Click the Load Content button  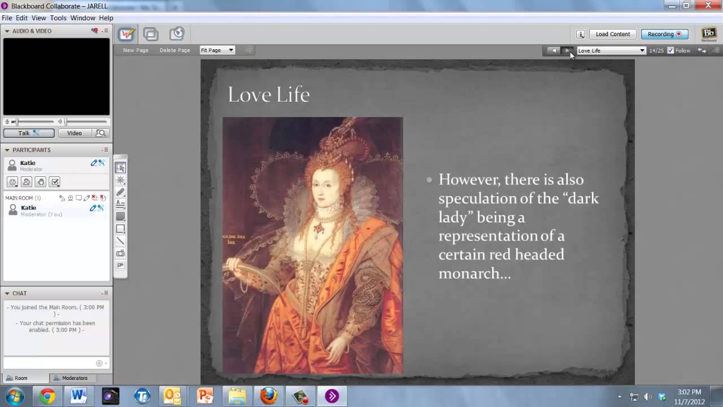click(613, 34)
